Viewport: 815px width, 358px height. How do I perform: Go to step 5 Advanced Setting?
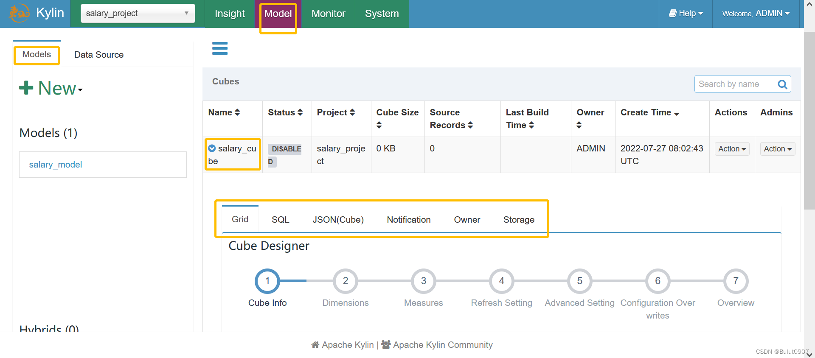click(579, 281)
